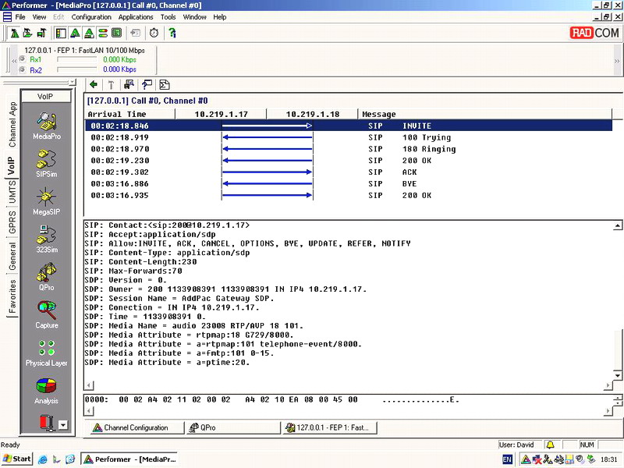Click the QPro window button
The width and height of the screenshot is (624, 468).
coord(233,427)
